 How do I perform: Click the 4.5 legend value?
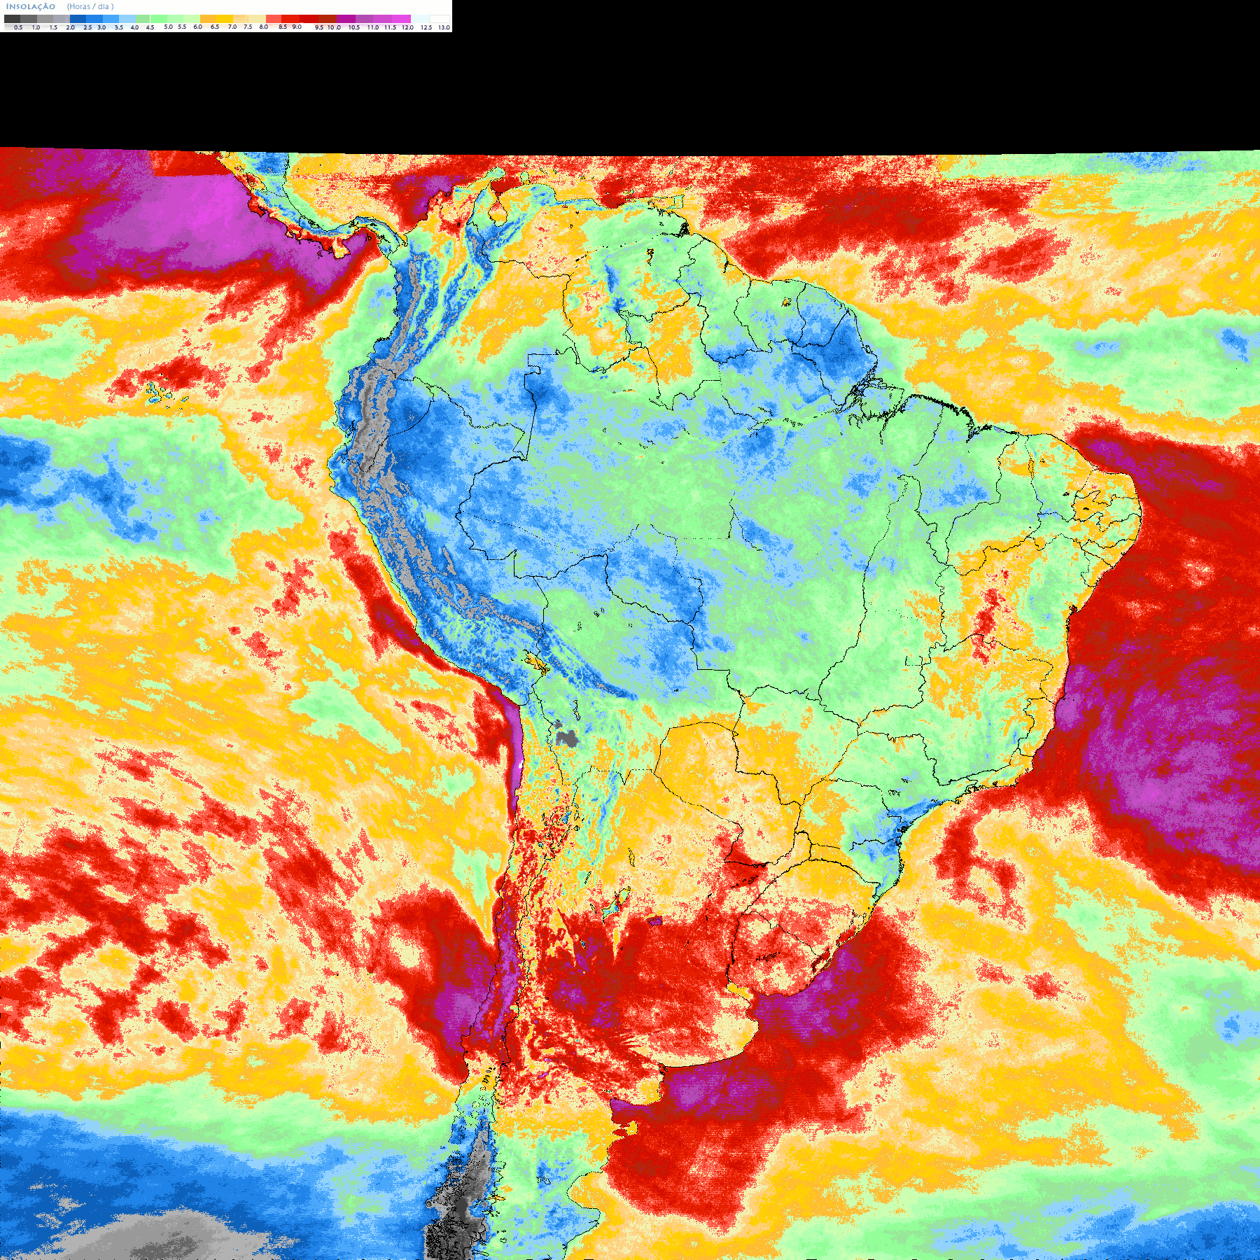tap(150, 27)
